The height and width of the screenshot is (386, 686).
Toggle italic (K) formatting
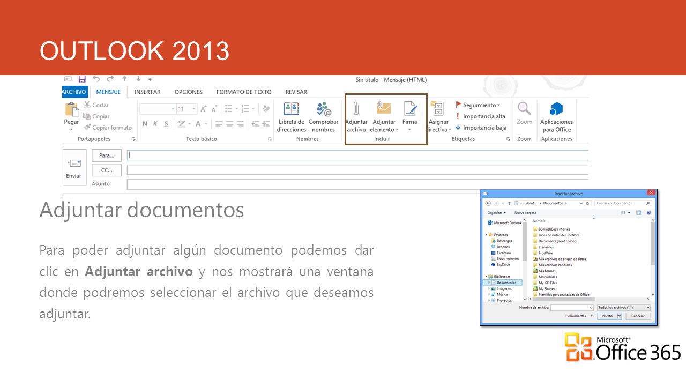[155, 124]
